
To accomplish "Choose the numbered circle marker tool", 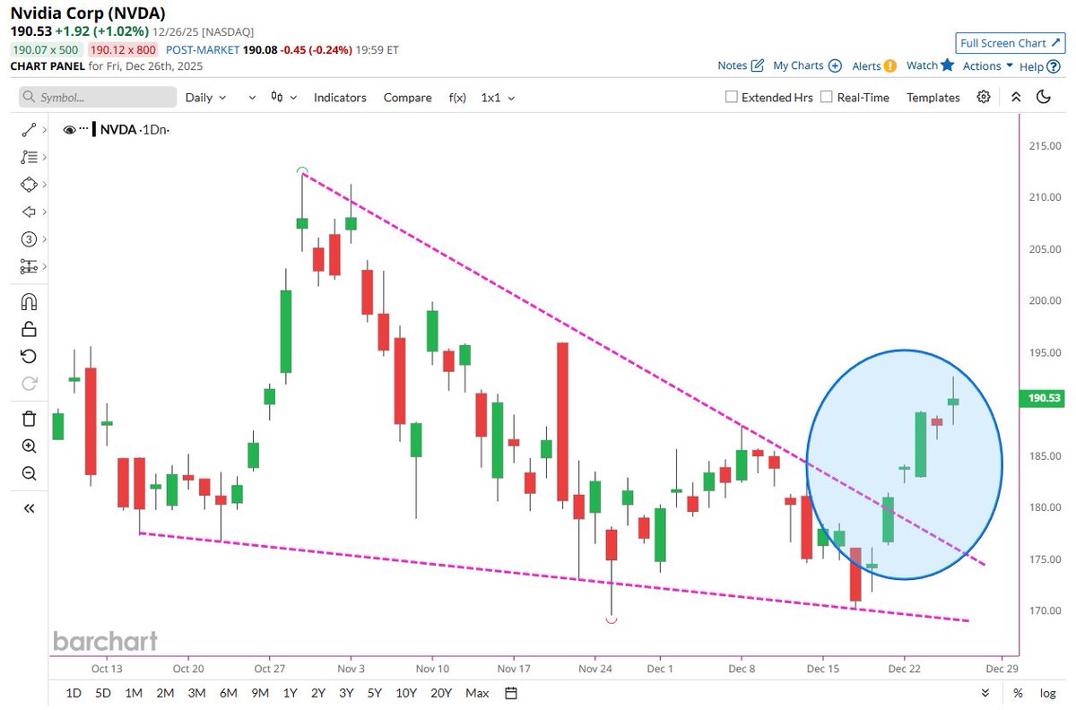I will tap(28, 238).
